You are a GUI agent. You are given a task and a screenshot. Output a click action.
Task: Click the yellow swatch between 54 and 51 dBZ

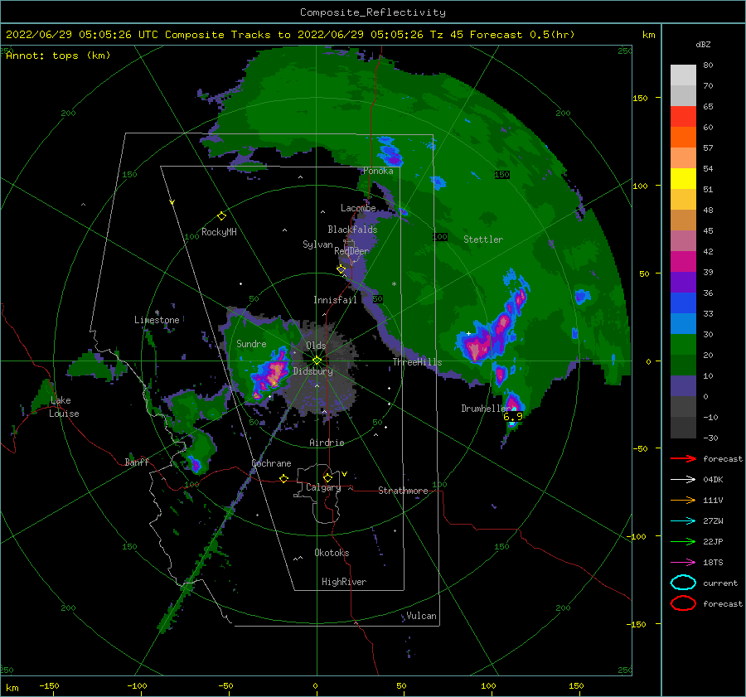683,179
